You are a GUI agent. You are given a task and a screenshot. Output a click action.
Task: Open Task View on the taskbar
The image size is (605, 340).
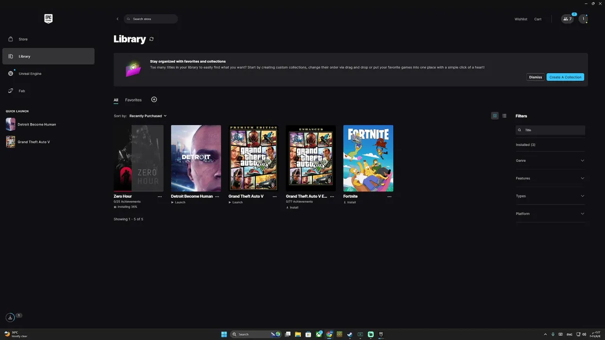tap(287, 334)
